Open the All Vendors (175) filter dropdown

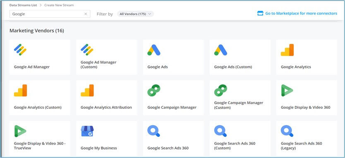(x=135, y=14)
